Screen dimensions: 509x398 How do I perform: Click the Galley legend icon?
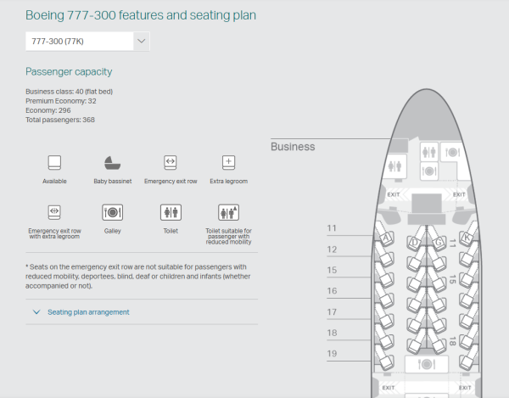coord(112,211)
